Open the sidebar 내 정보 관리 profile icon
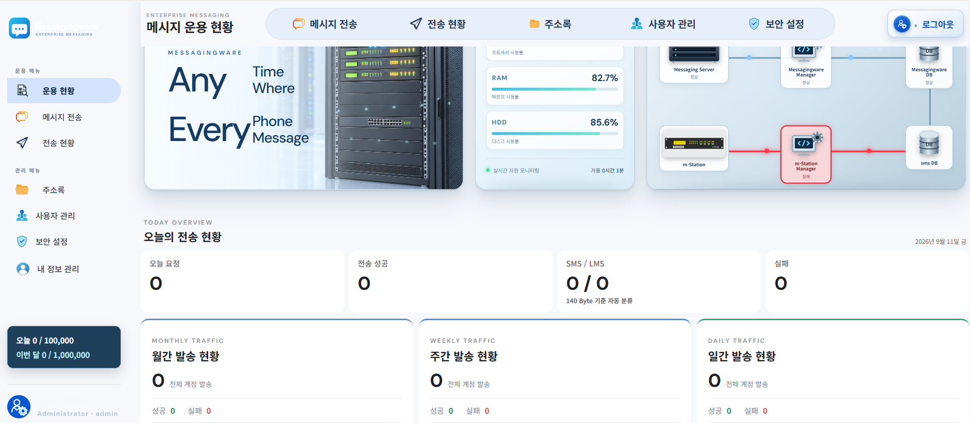The image size is (970, 423). coord(23,269)
